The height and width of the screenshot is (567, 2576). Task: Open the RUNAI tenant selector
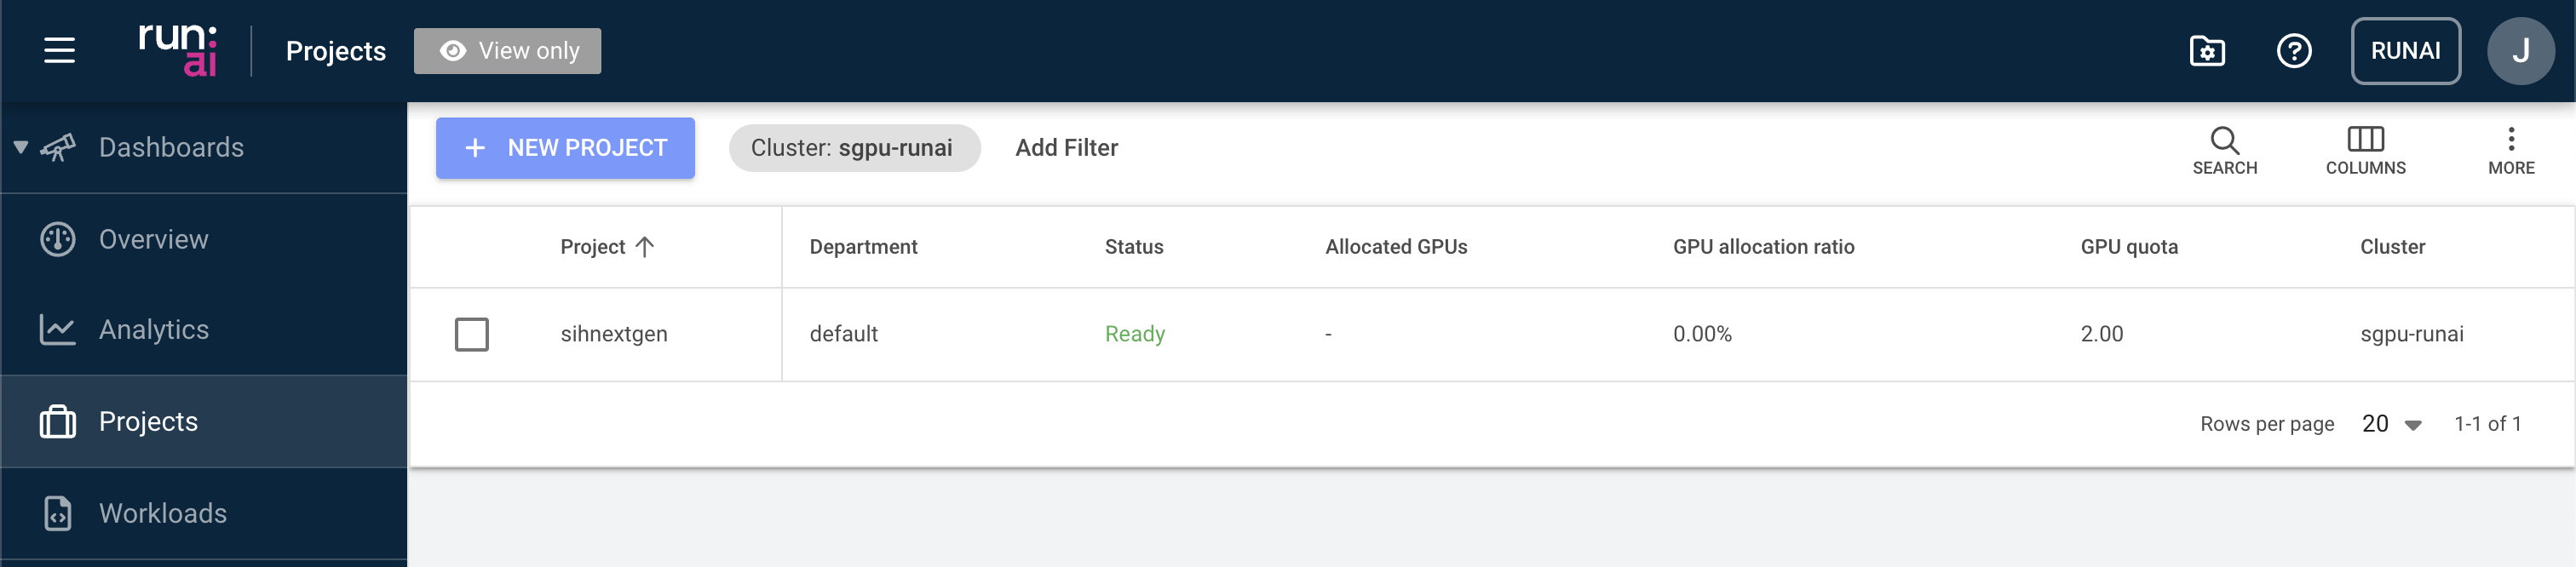click(2404, 51)
